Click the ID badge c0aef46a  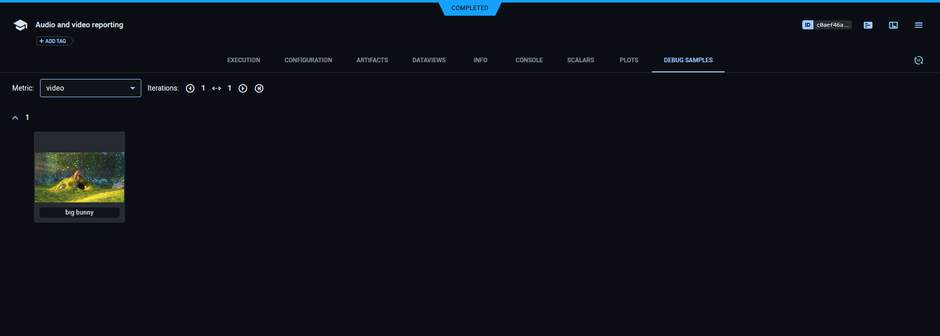click(827, 25)
